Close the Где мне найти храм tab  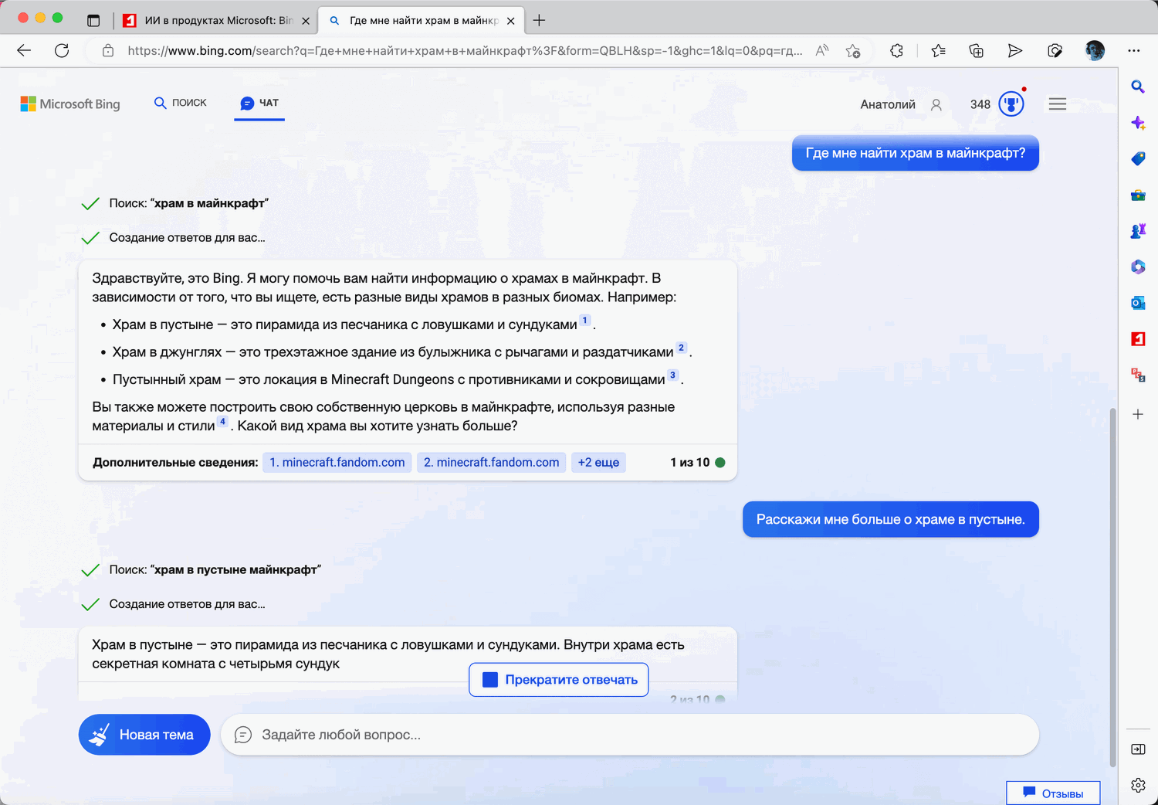510,21
